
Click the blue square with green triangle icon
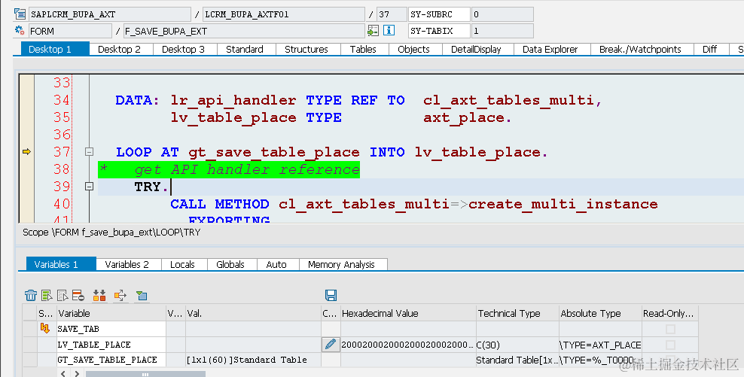(x=142, y=296)
